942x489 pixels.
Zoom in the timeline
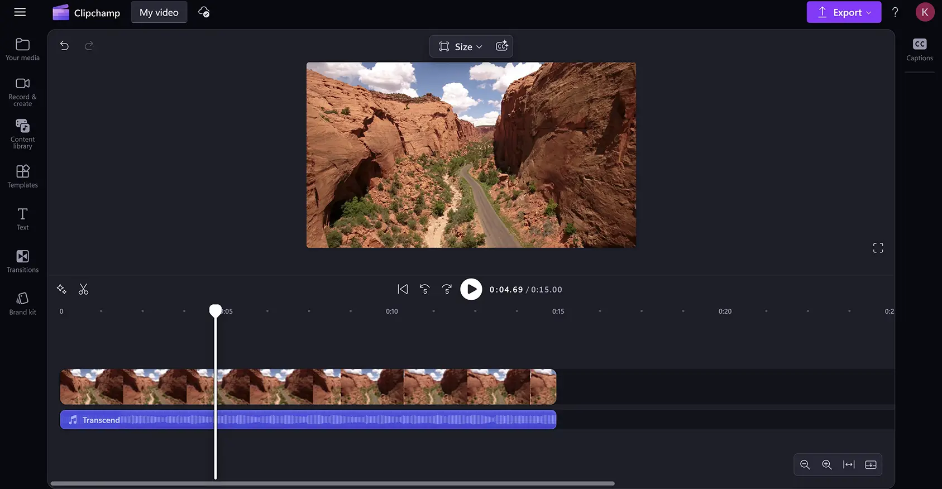tap(827, 464)
